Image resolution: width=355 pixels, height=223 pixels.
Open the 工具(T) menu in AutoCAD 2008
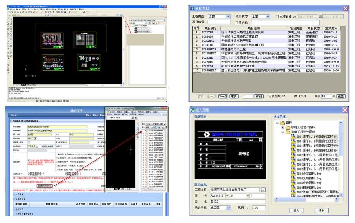coord(148,112)
